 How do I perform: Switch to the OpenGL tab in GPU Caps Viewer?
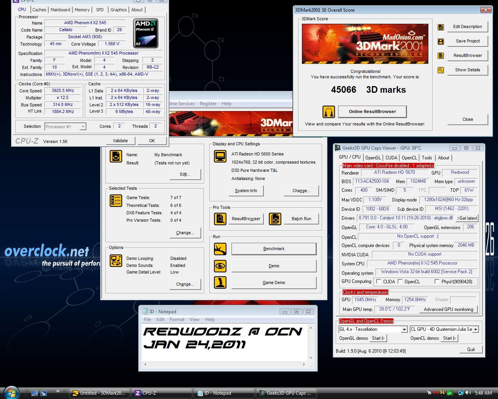(x=373, y=158)
